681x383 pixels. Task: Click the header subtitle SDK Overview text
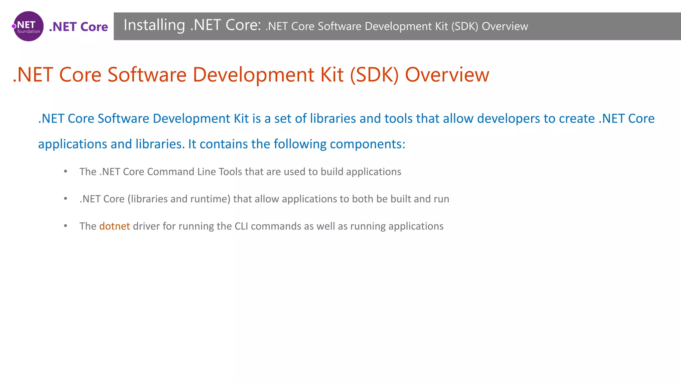(x=396, y=26)
